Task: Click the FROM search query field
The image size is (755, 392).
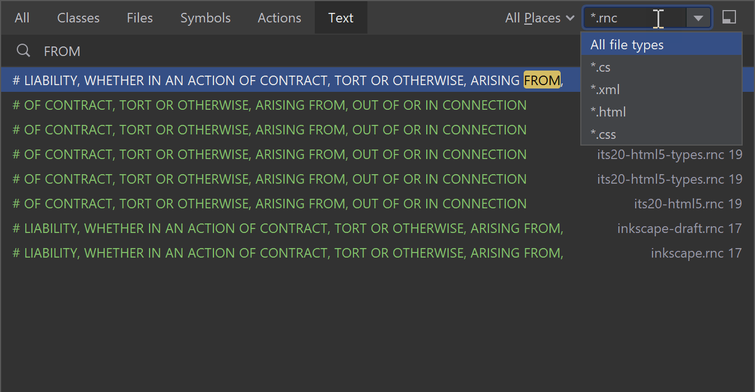Action: pyautogui.click(x=280, y=51)
